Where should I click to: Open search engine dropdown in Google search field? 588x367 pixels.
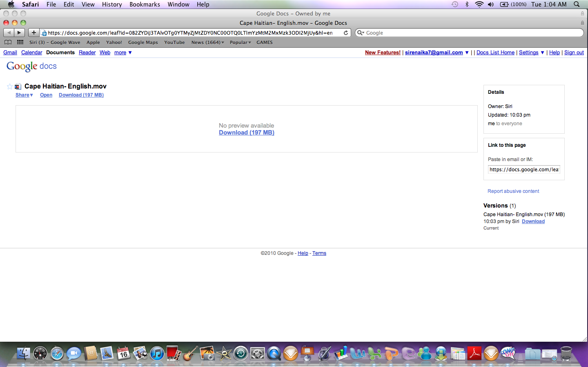[x=361, y=33]
